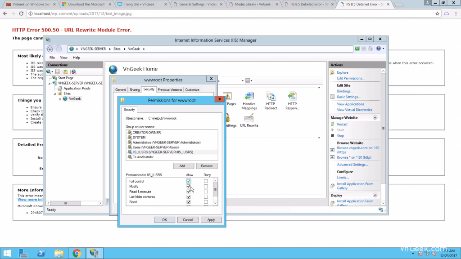461x259 pixels.
Task: Open HTTP Response Headers feature
Action: click(292, 101)
